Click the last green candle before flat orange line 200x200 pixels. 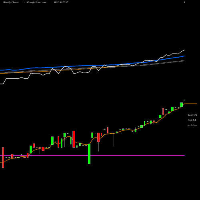pyautogui.click(x=182, y=105)
